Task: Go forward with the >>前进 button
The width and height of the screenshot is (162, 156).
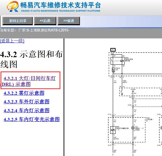Action: (x=69, y=21)
